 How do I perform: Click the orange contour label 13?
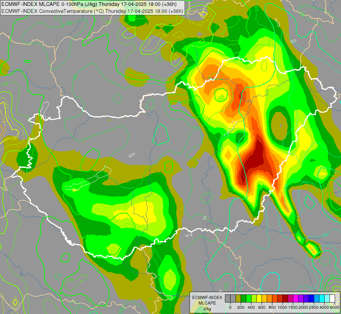pos(3,120)
